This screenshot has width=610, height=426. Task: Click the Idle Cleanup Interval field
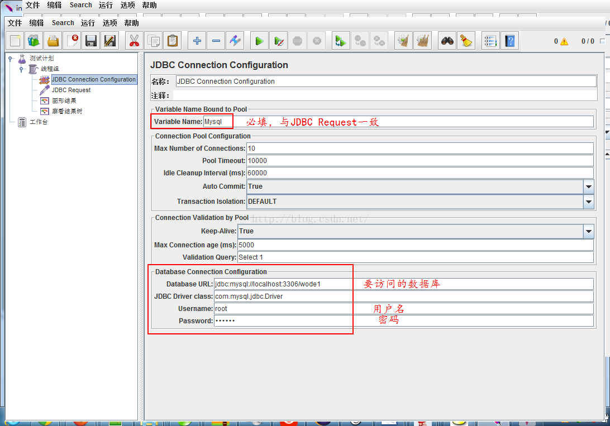(x=420, y=173)
